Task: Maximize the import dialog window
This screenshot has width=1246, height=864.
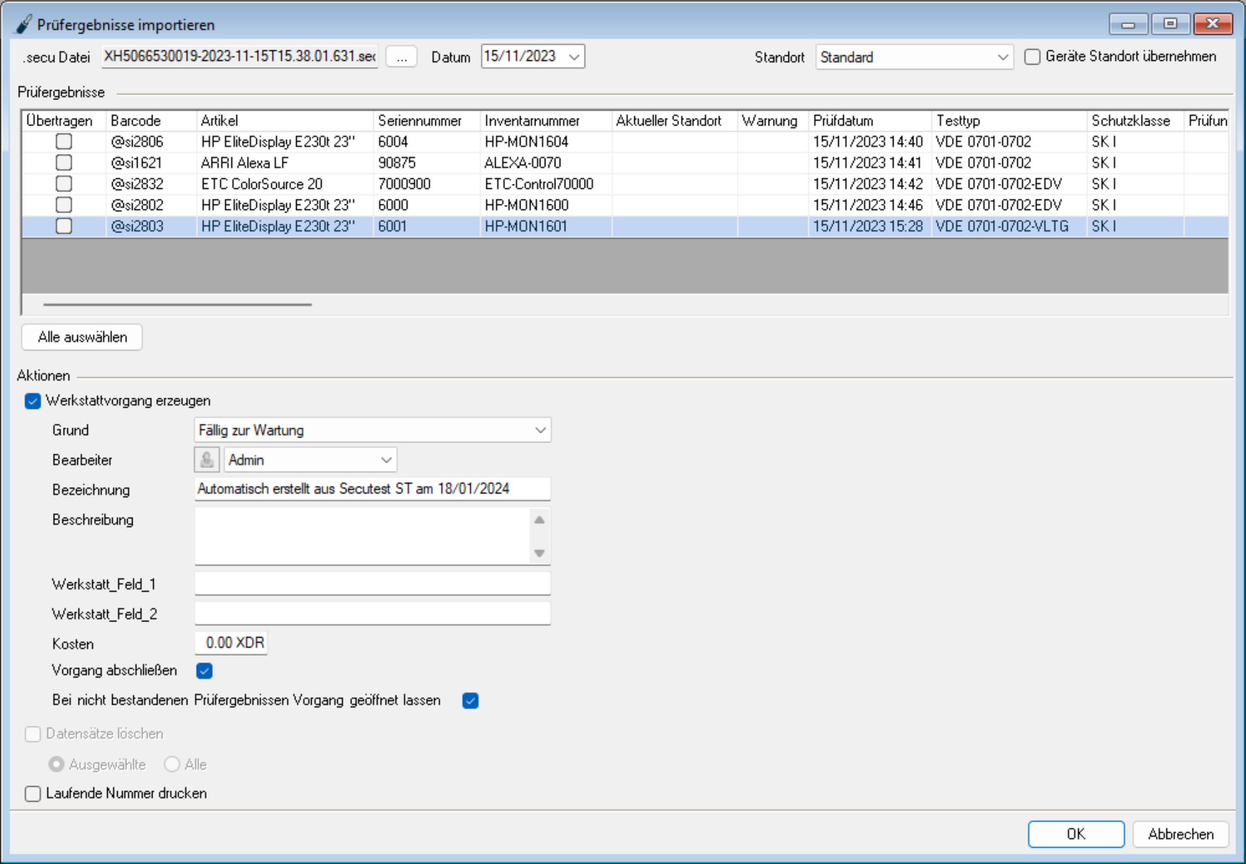Action: [1170, 24]
